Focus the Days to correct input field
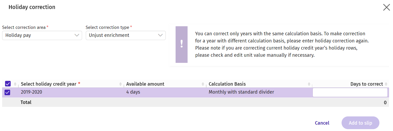This screenshot has width=393, height=131. tap(350, 92)
